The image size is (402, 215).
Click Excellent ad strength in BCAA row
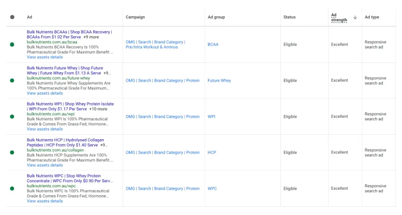[339, 45]
